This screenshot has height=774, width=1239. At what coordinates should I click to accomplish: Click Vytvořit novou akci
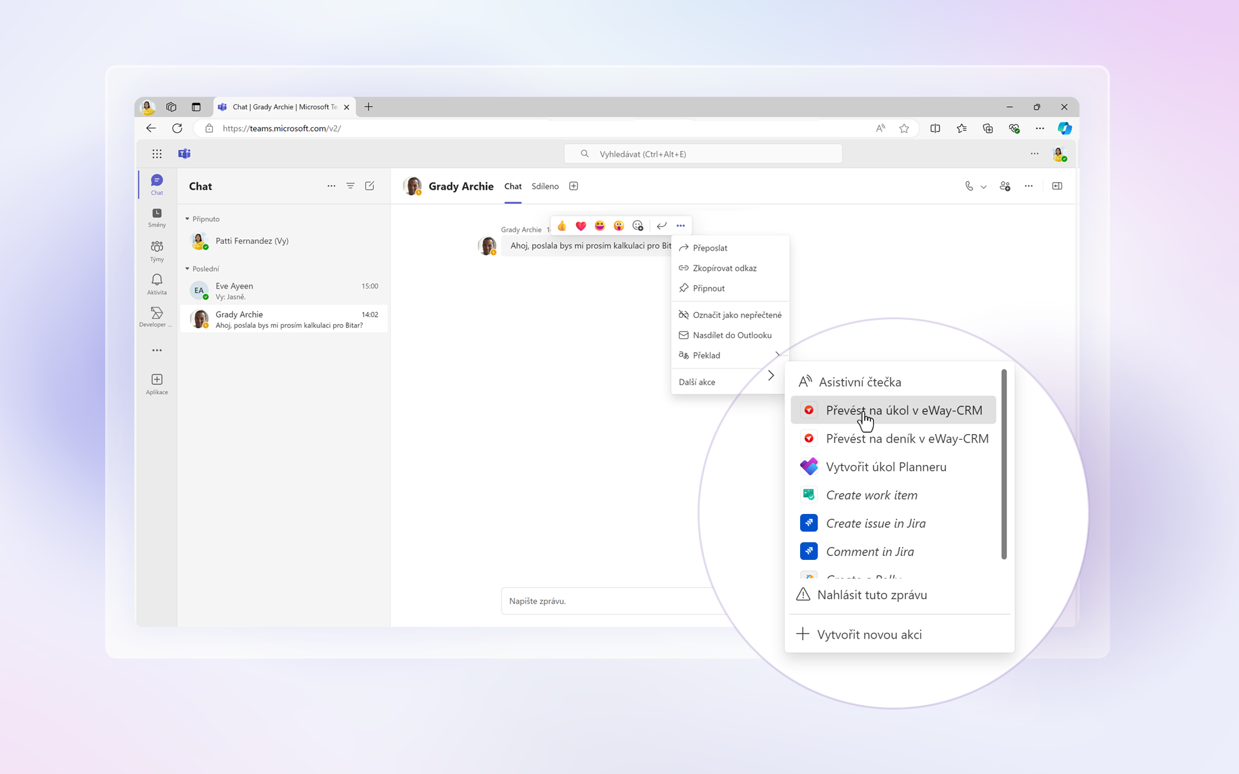click(899, 635)
